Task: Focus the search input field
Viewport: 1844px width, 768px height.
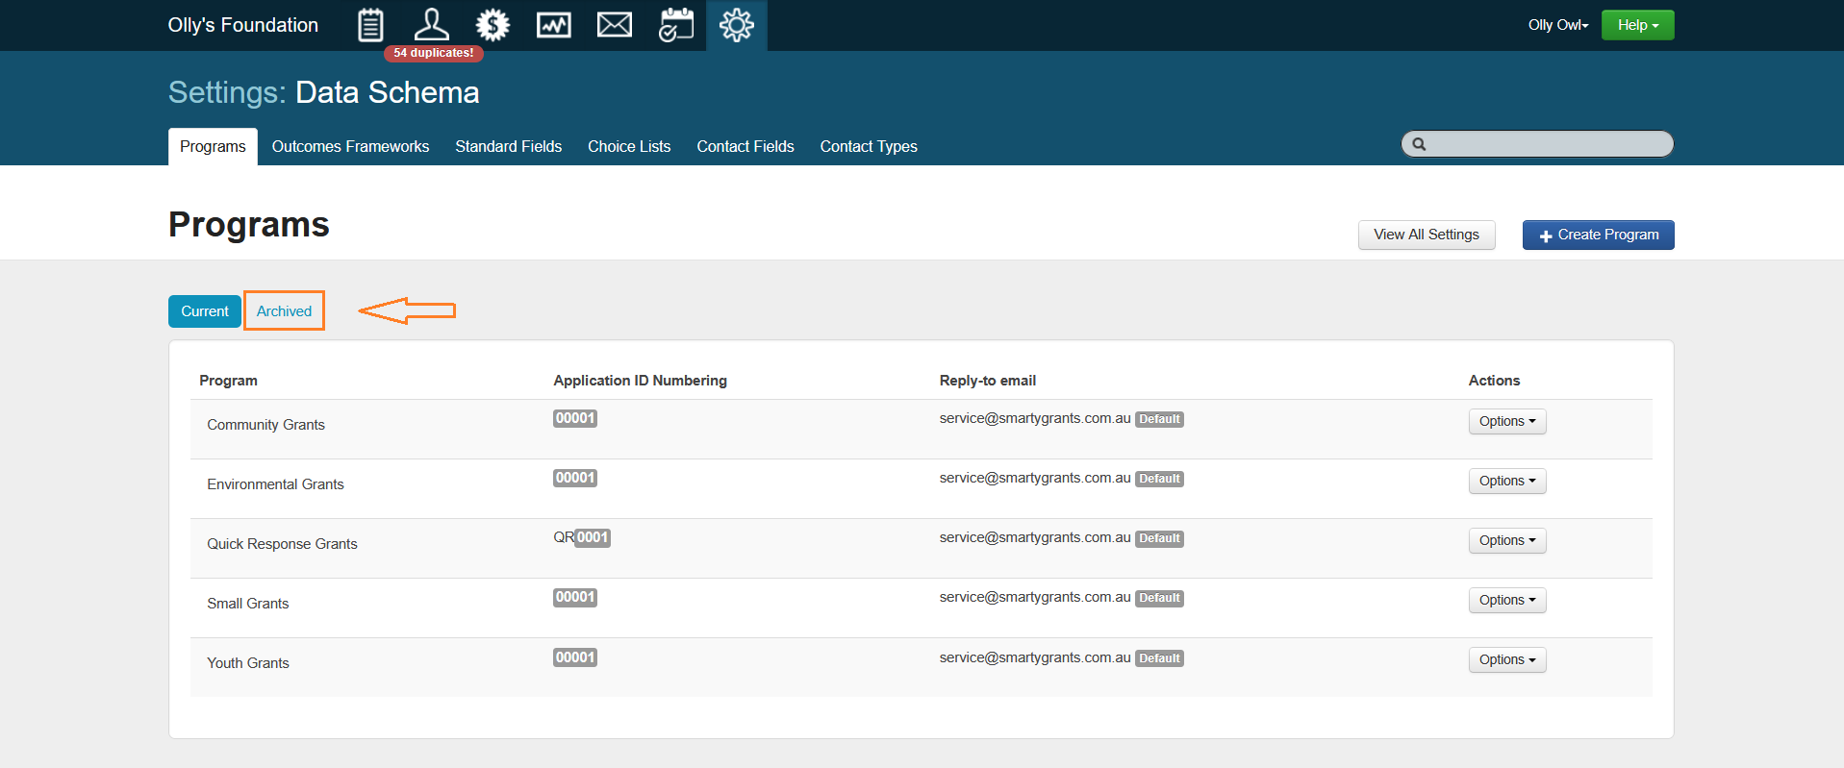Action: coord(1547,144)
